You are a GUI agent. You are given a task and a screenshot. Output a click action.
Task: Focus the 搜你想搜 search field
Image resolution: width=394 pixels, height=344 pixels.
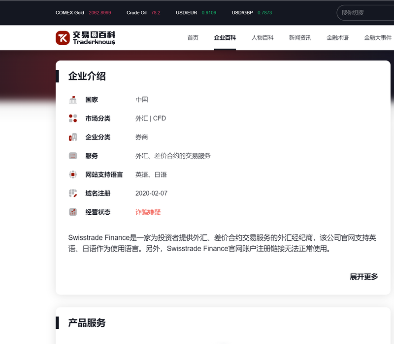365,13
